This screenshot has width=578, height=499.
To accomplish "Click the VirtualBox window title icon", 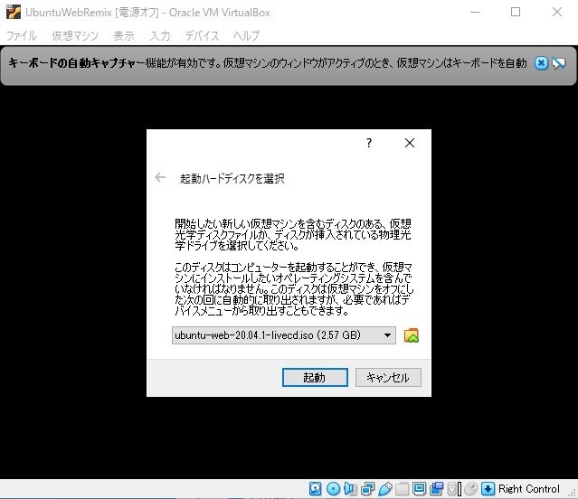I will (x=14, y=12).
